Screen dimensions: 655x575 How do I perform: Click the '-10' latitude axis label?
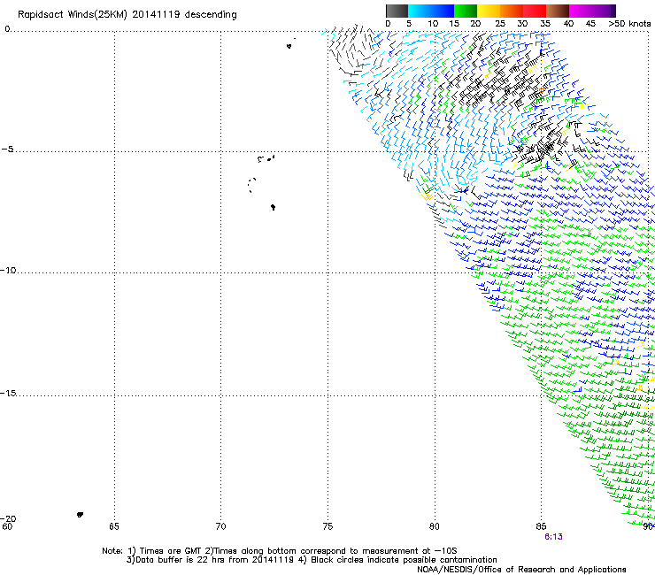[x=8, y=270]
